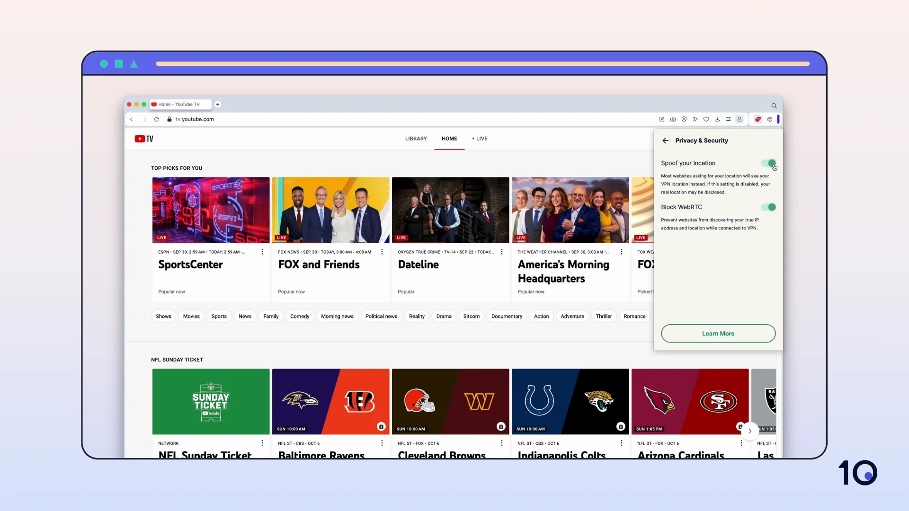Switch to the LIVE tab
The height and width of the screenshot is (511, 909).
[x=480, y=139]
